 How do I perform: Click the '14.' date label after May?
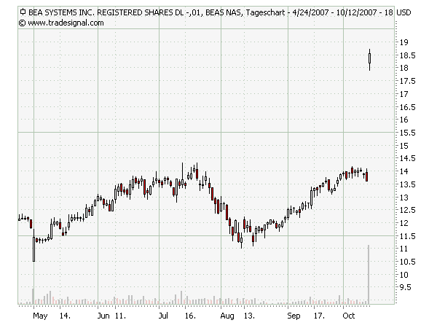tap(65, 316)
